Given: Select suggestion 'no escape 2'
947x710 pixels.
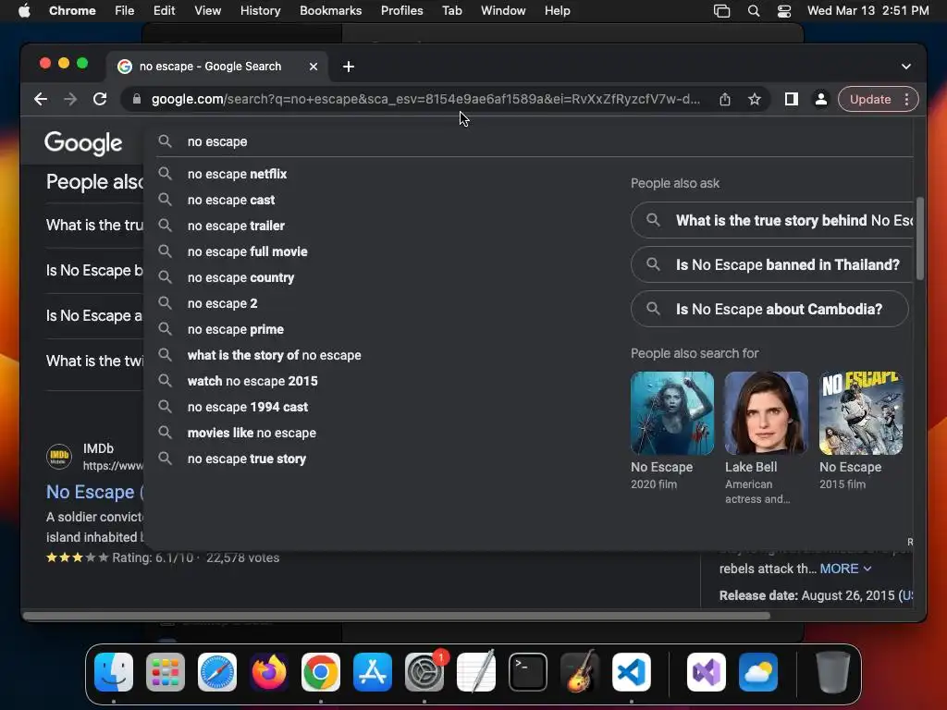Looking at the screenshot, I should click(222, 303).
